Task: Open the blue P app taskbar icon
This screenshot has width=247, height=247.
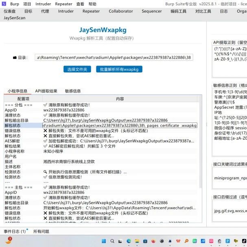Action: tap(227, 241)
